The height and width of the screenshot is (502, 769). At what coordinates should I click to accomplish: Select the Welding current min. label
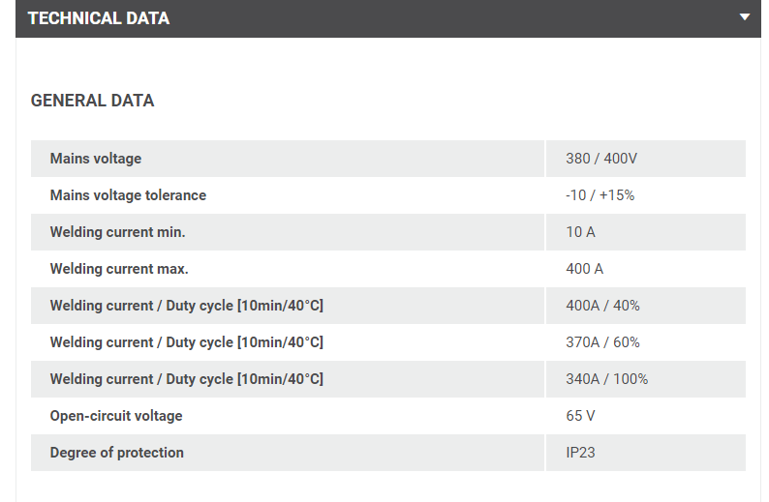[x=117, y=232]
